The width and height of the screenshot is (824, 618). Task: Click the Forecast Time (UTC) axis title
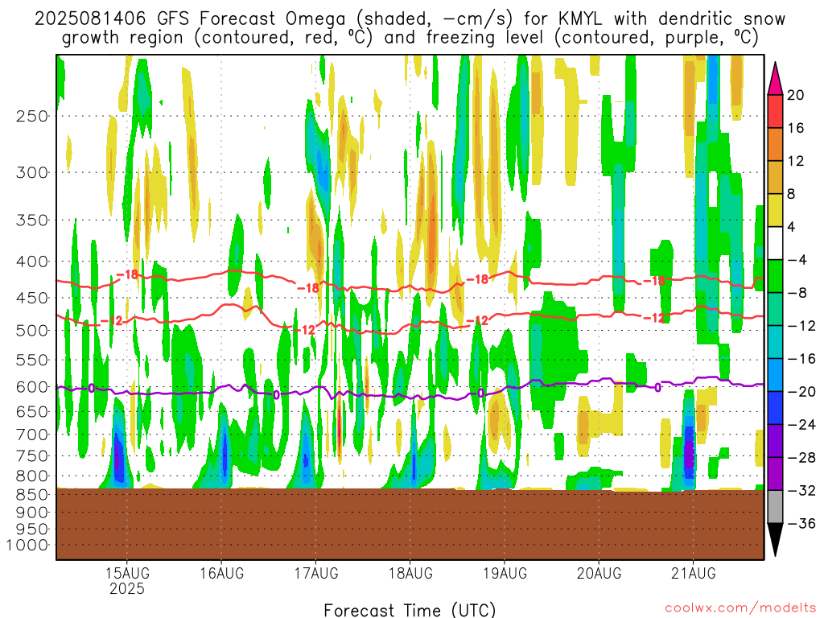coord(410,610)
